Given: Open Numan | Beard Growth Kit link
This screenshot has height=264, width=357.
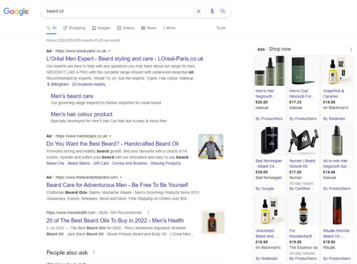Looking at the screenshot, I should point(302,164).
